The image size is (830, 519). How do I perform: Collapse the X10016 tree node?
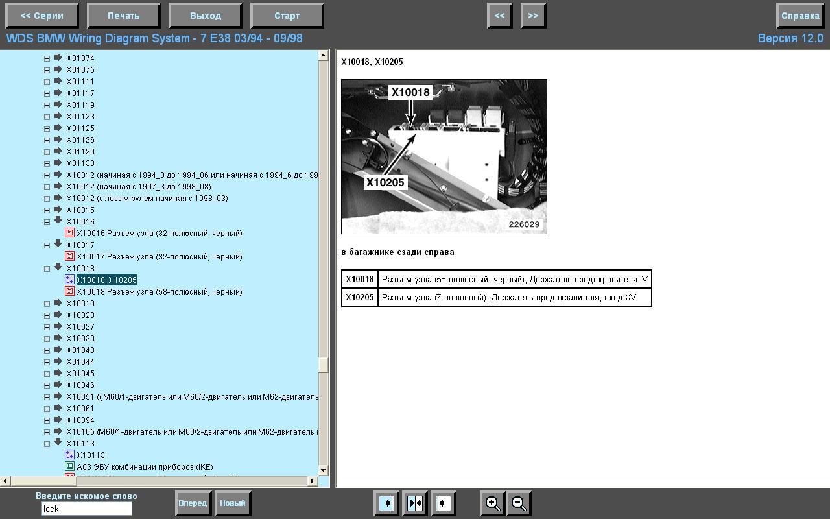(x=47, y=222)
